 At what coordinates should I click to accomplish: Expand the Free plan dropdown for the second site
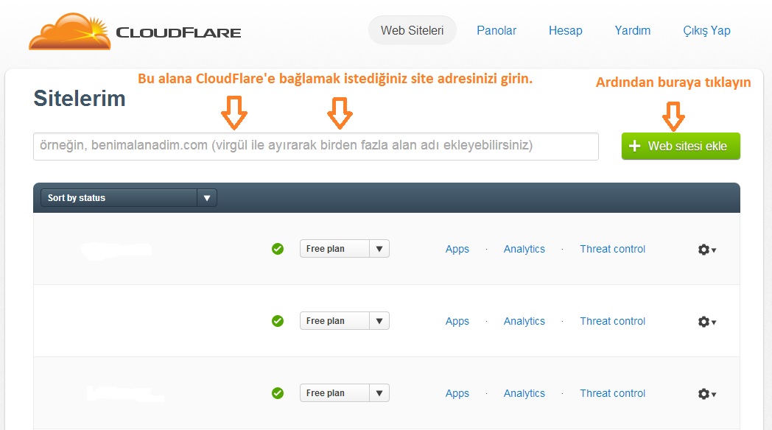379,320
